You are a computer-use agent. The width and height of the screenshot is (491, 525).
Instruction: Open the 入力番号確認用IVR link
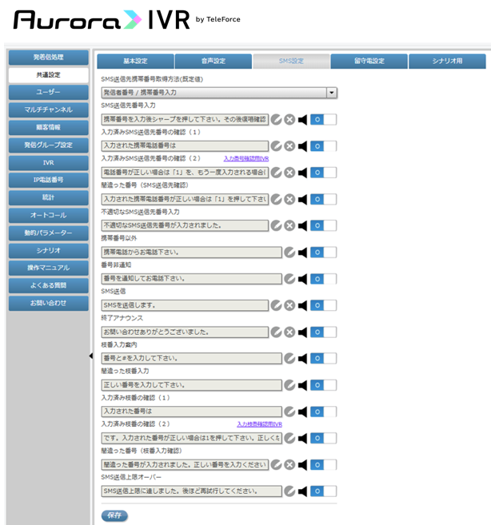pos(246,159)
